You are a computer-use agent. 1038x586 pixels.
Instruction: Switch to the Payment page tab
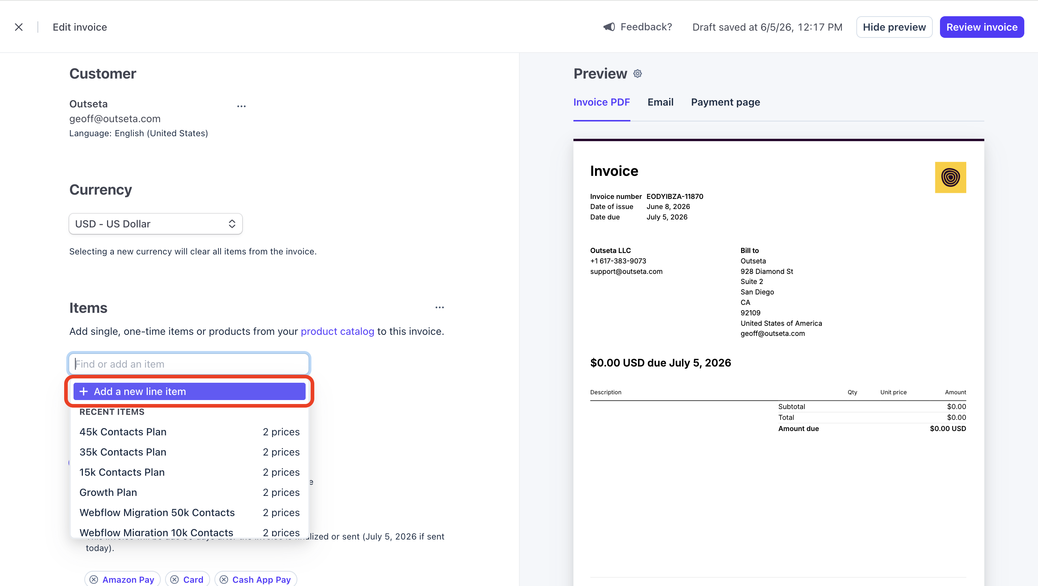[725, 102]
